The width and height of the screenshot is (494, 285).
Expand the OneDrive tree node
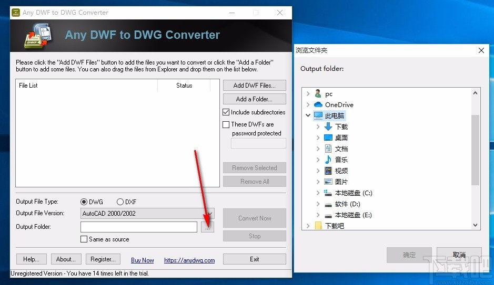(x=308, y=104)
